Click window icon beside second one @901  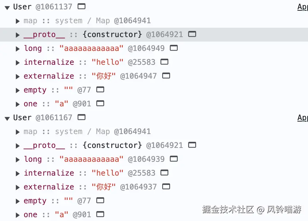(100, 214)
